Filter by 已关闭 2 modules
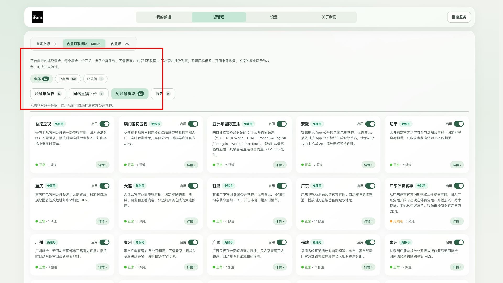This screenshot has height=283, width=503. pyautogui.click(x=95, y=79)
